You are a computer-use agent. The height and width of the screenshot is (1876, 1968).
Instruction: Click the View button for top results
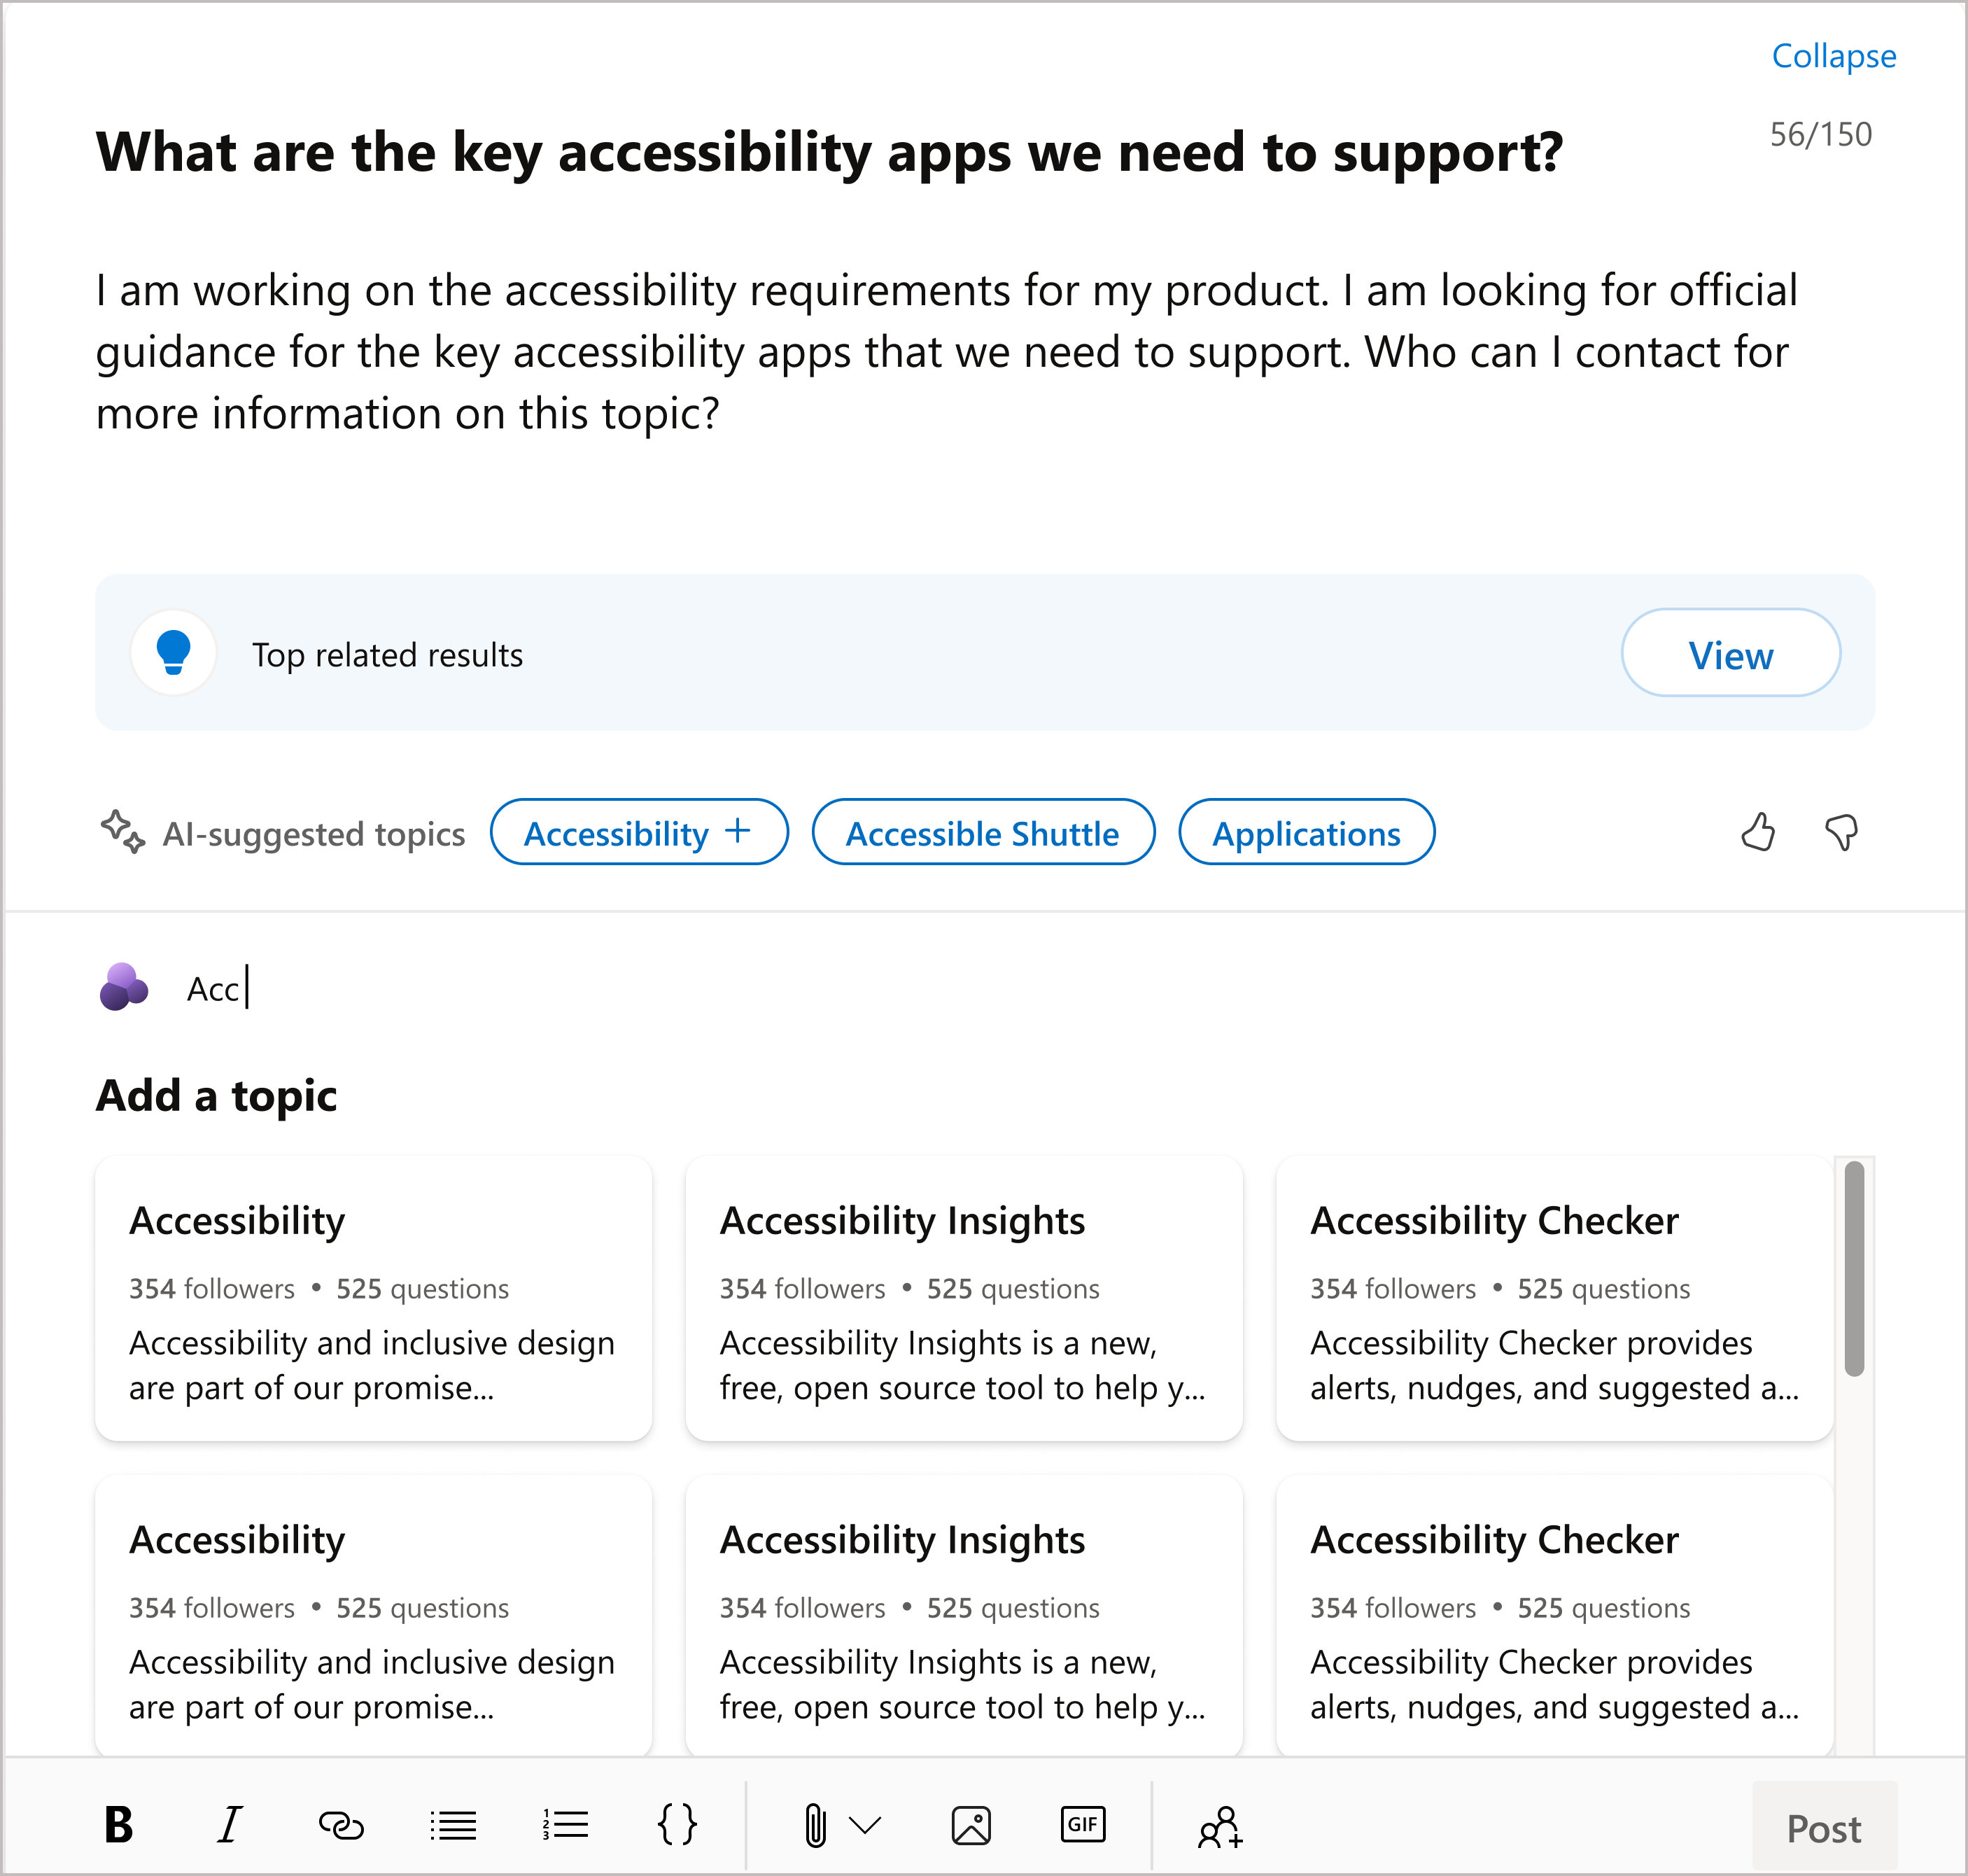(1729, 657)
